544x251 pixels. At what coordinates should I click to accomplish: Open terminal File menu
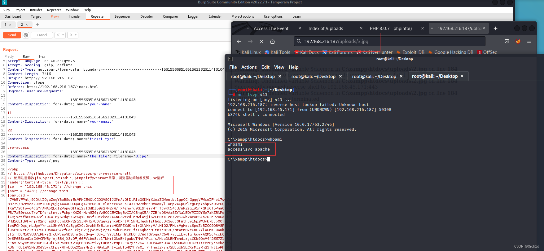point(233,67)
